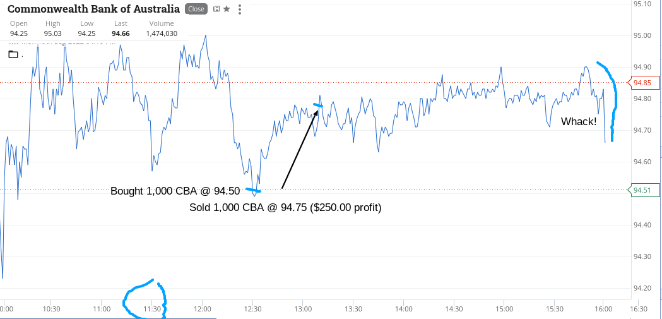Open the news list icon beside Close

coord(216,9)
